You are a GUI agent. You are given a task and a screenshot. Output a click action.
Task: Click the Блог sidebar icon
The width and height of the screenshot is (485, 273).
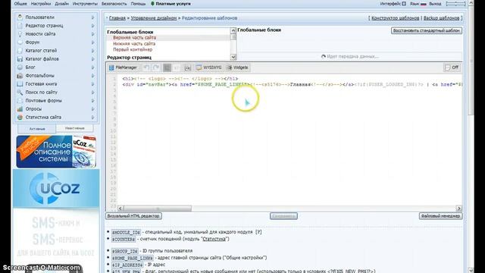point(20,67)
